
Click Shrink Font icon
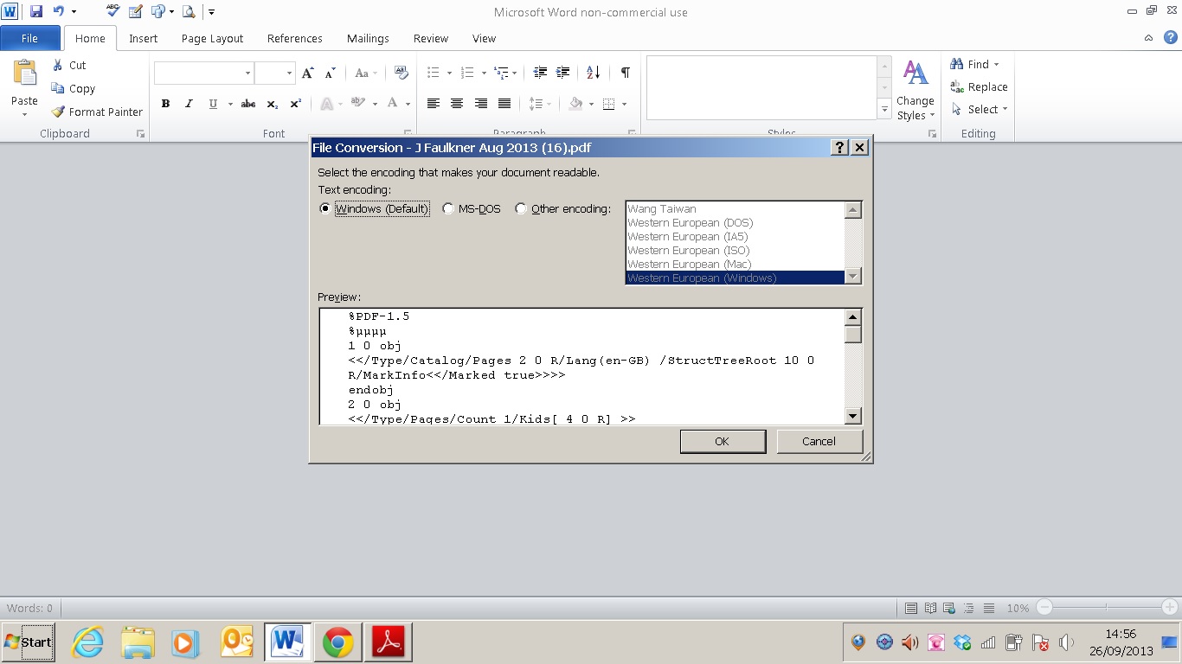330,73
